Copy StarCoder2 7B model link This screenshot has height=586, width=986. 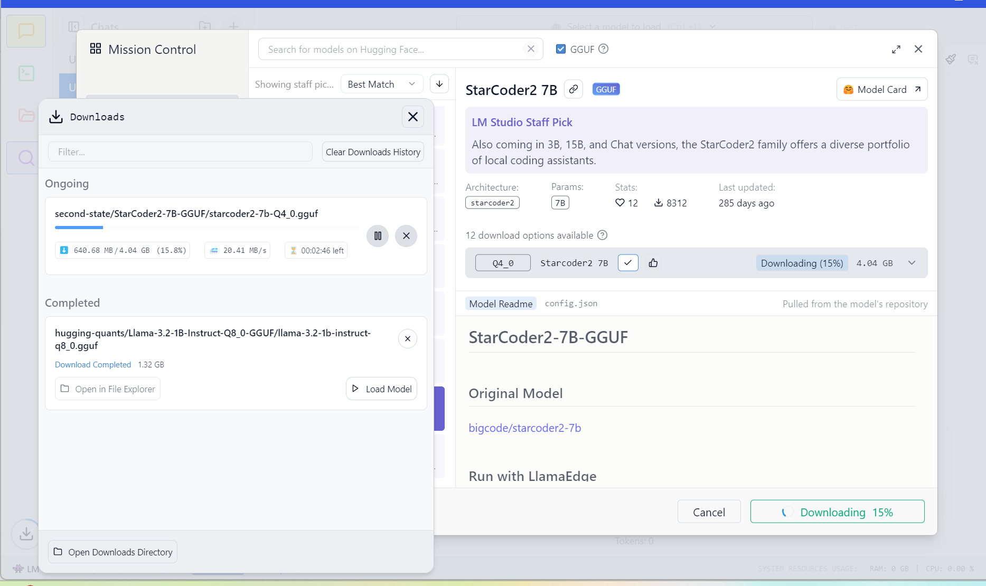[x=573, y=89]
